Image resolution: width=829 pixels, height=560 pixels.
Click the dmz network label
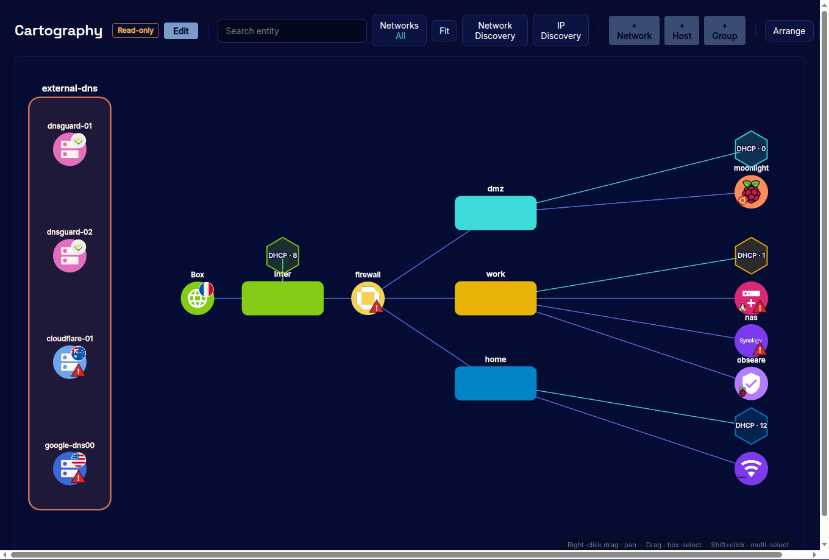click(x=496, y=189)
